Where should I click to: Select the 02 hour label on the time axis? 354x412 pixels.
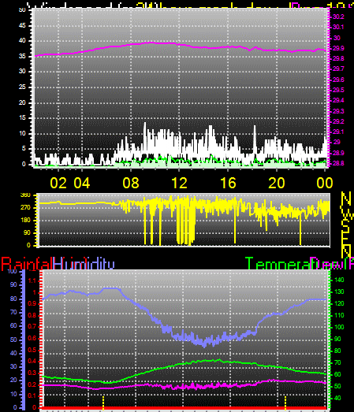coord(58,183)
